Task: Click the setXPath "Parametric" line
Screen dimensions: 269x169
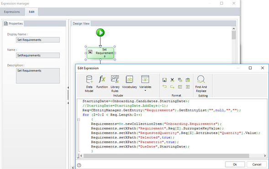Action: click(135, 142)
